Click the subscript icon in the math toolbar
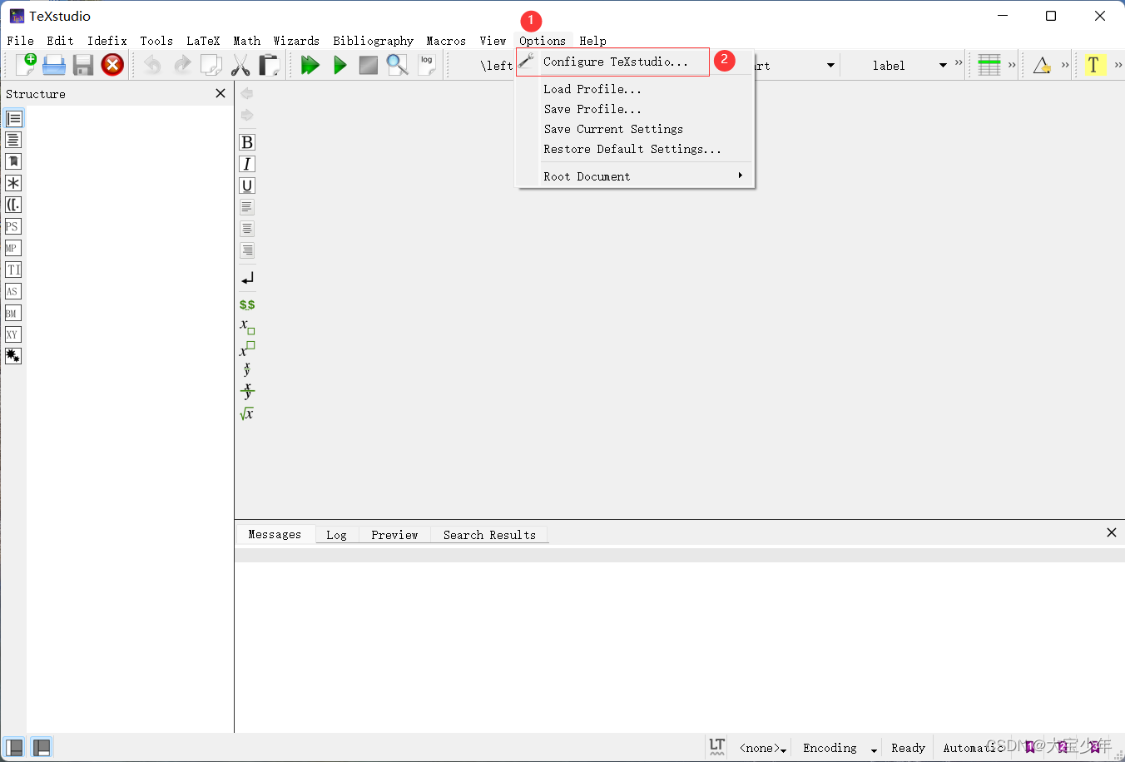Viewport: 1125px width, 762px height. tap(246, 326)
